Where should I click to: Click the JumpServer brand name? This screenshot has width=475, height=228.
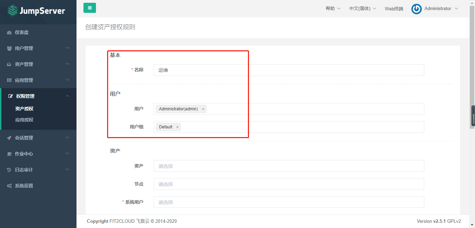coord(42,11)
